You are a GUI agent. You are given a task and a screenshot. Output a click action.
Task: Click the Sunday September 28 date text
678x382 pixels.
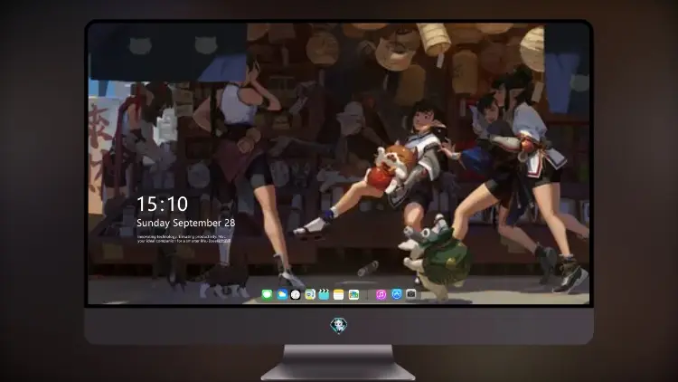click(x=186, y=223)
